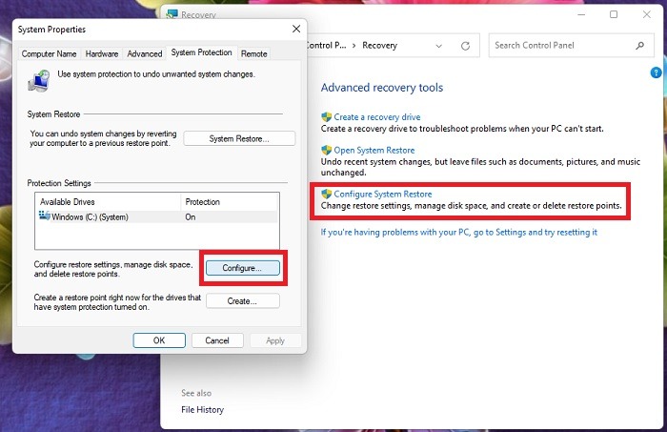667x432 pixels.
Task: Open the File History link
Action: [202, 410]
